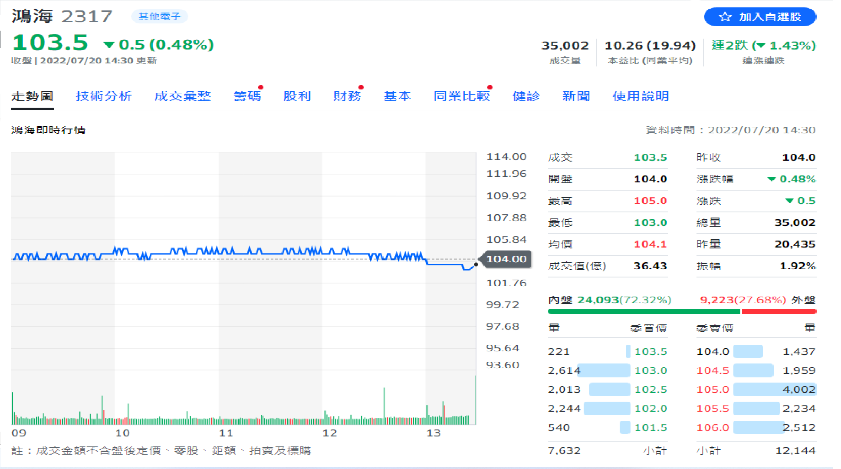Open the 技術分析 tab

(104, 96)
